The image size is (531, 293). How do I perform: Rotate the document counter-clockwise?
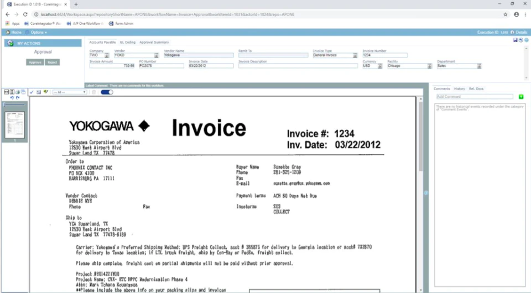[x=12, y=98]
